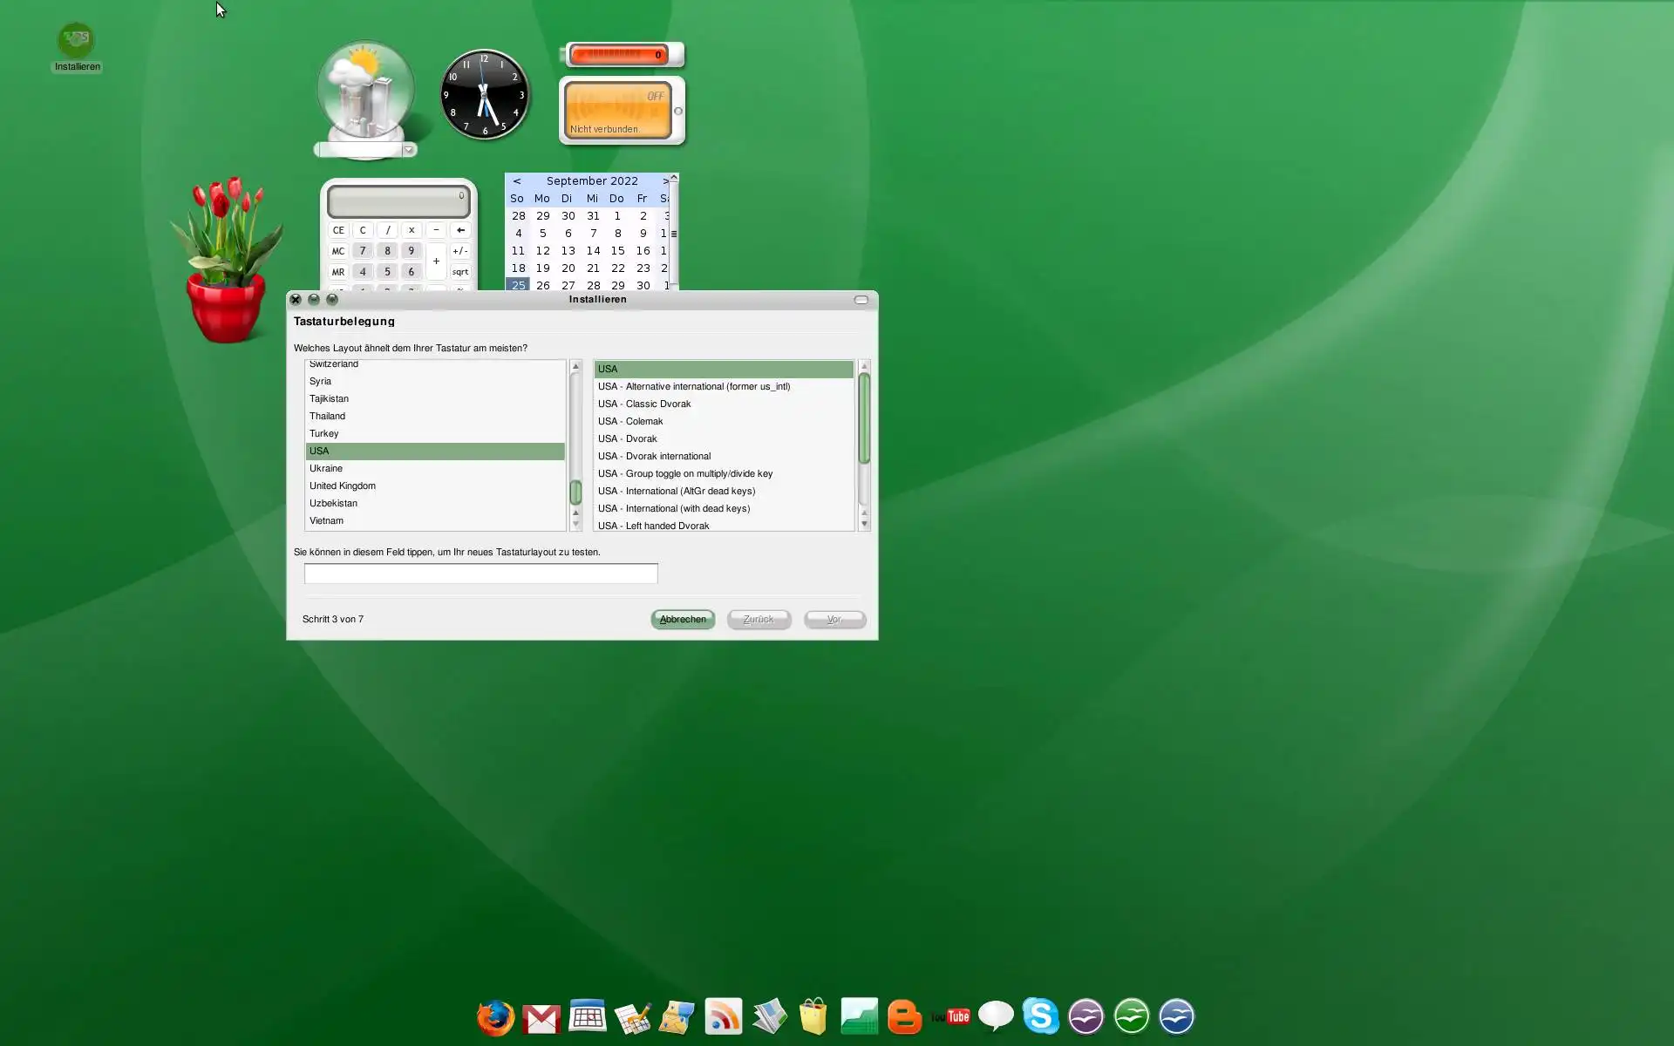The width and height of the screenshot is (1674, 1046).
Task: Focus the keyboard layout test field
Action: click(480, 573)
